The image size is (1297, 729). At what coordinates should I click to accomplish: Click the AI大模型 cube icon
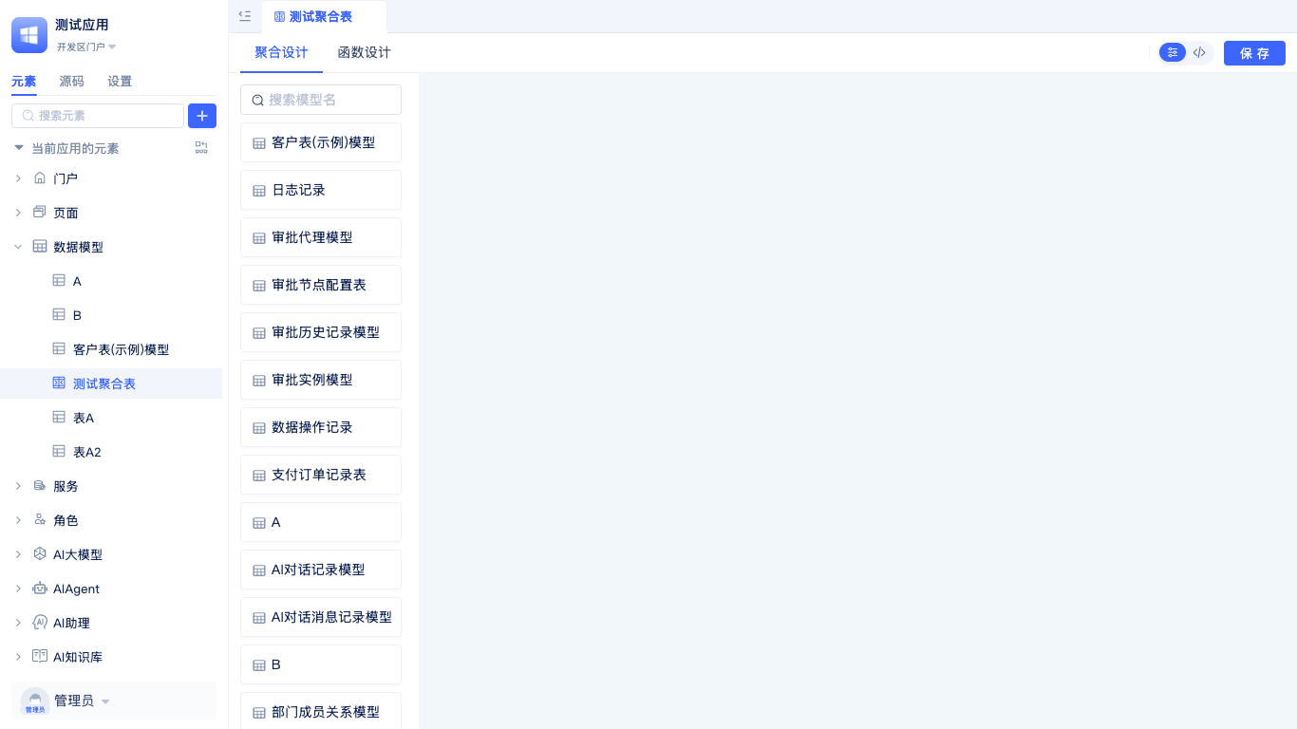coord(40,553)
